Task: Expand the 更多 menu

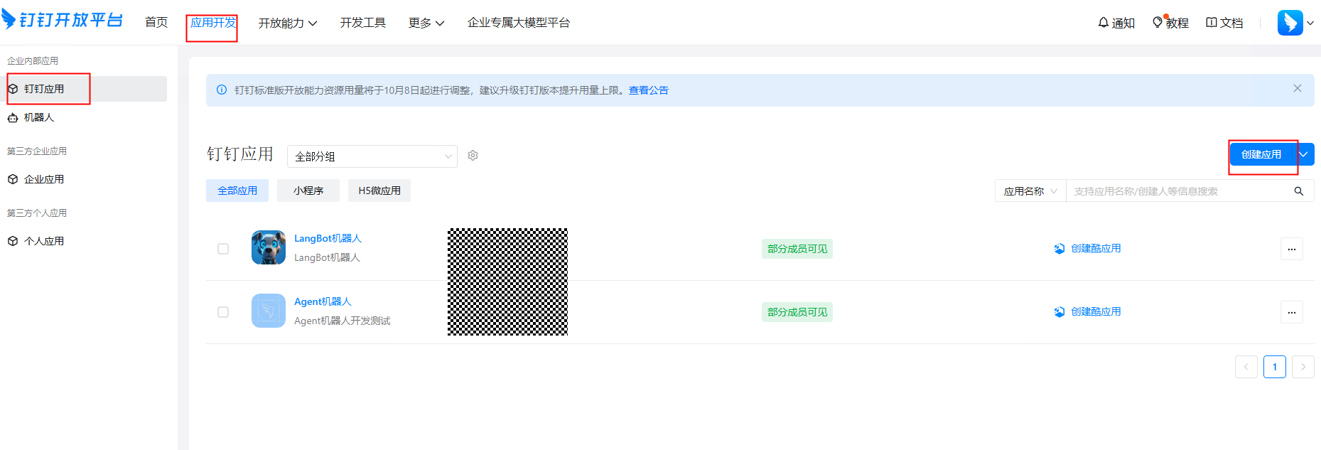Action: (x=426, y=23)
